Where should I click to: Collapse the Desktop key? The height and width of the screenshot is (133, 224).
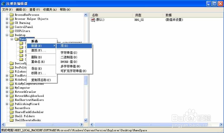[7, 35]
